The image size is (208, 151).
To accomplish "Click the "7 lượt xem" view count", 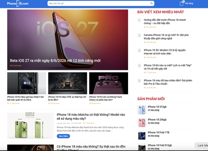I will pyautogui.click(x=89, y=123).
